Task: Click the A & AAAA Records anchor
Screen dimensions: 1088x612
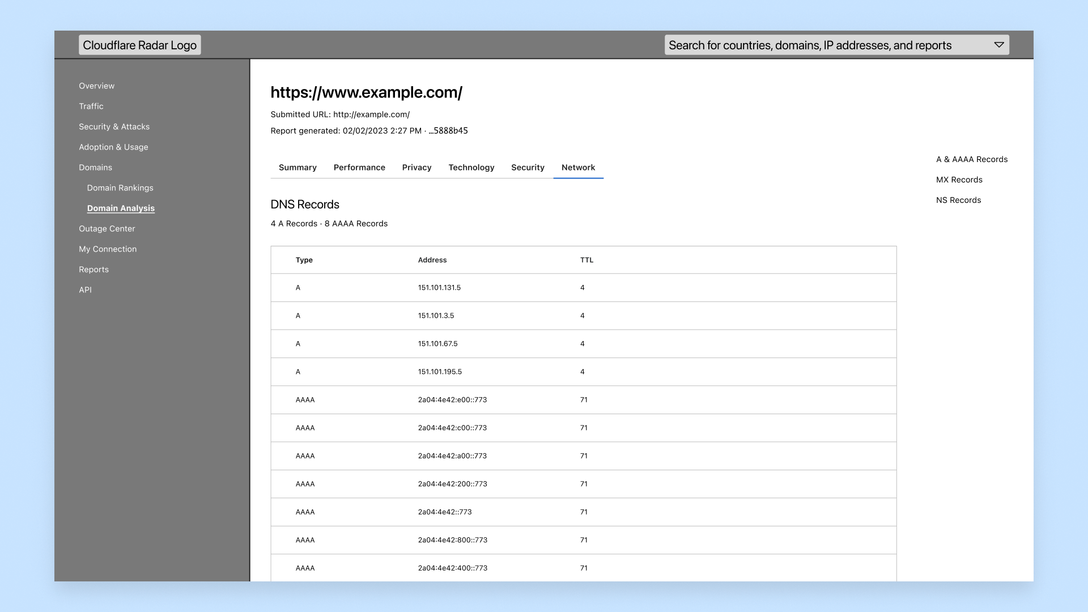Action: (x=971, y=160)
